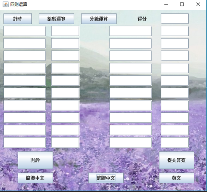Submit answers with 提交答案 button

click(x=176, y=160)
